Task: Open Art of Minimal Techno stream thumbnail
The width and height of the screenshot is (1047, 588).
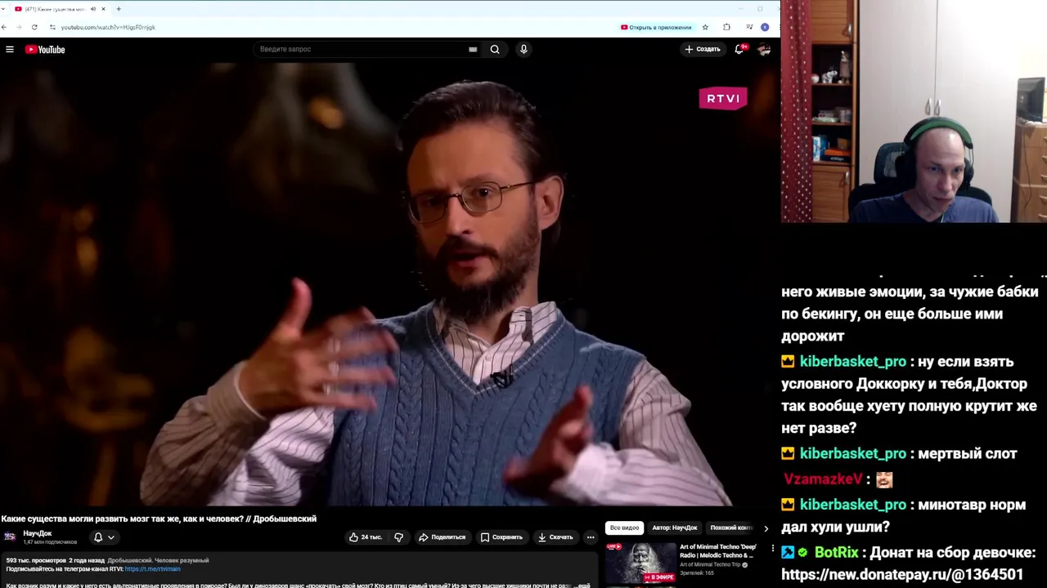Action: (x=640, y=563)
